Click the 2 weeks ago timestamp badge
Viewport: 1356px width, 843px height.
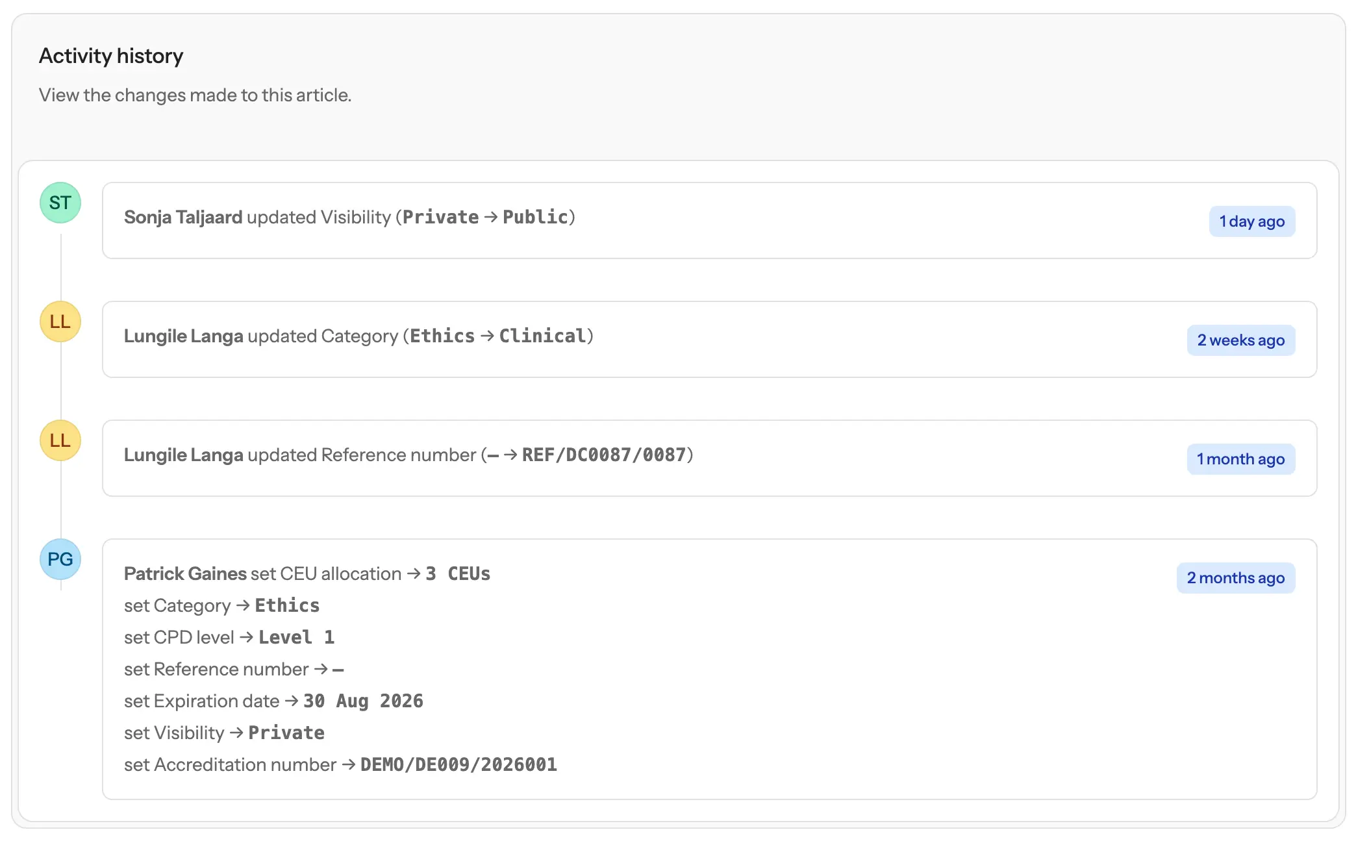point(1241,340)
